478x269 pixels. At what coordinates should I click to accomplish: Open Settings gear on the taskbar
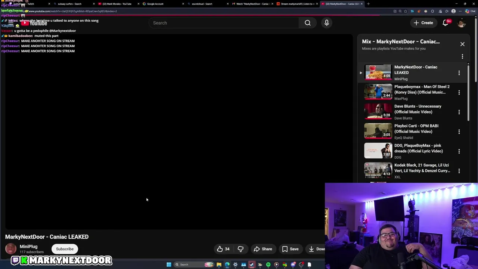(x=235, y=265)
